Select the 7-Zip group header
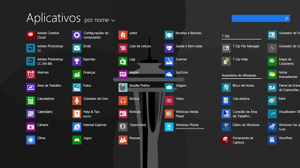Screen dimensions: 300x168 point(226,36)
